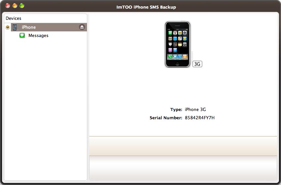Viewport: 281px width, 185px height.
Task: Click the green Messages bubble icon
Action: pyautogui.click(x=22, y=35)
